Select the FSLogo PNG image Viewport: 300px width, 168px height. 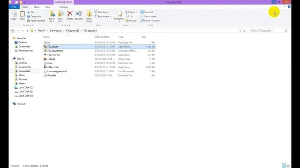coord(99,59)
